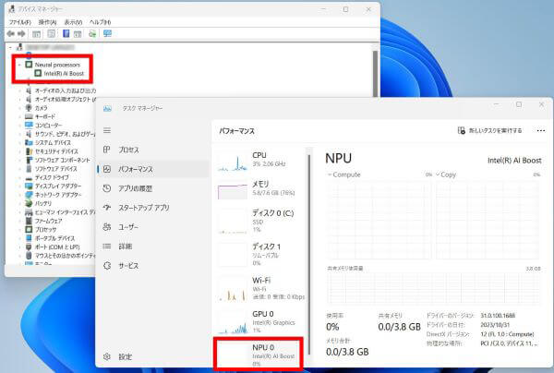Select the Wi-Fi performance item
The image size is (554, 373).
tap(260, 289)
